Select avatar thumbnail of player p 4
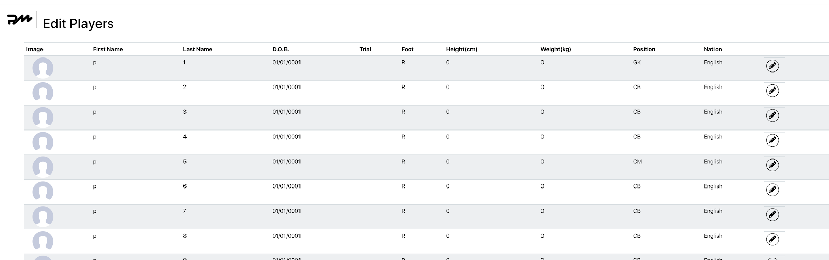The image size is (829, 260). pos(43,142)
